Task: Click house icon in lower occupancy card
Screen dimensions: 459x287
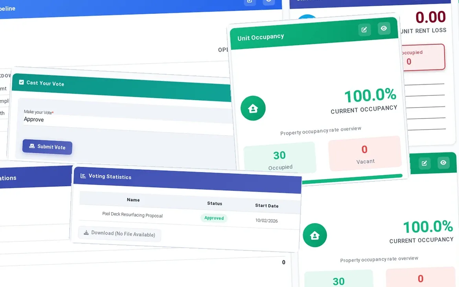Action: [315, 235]
